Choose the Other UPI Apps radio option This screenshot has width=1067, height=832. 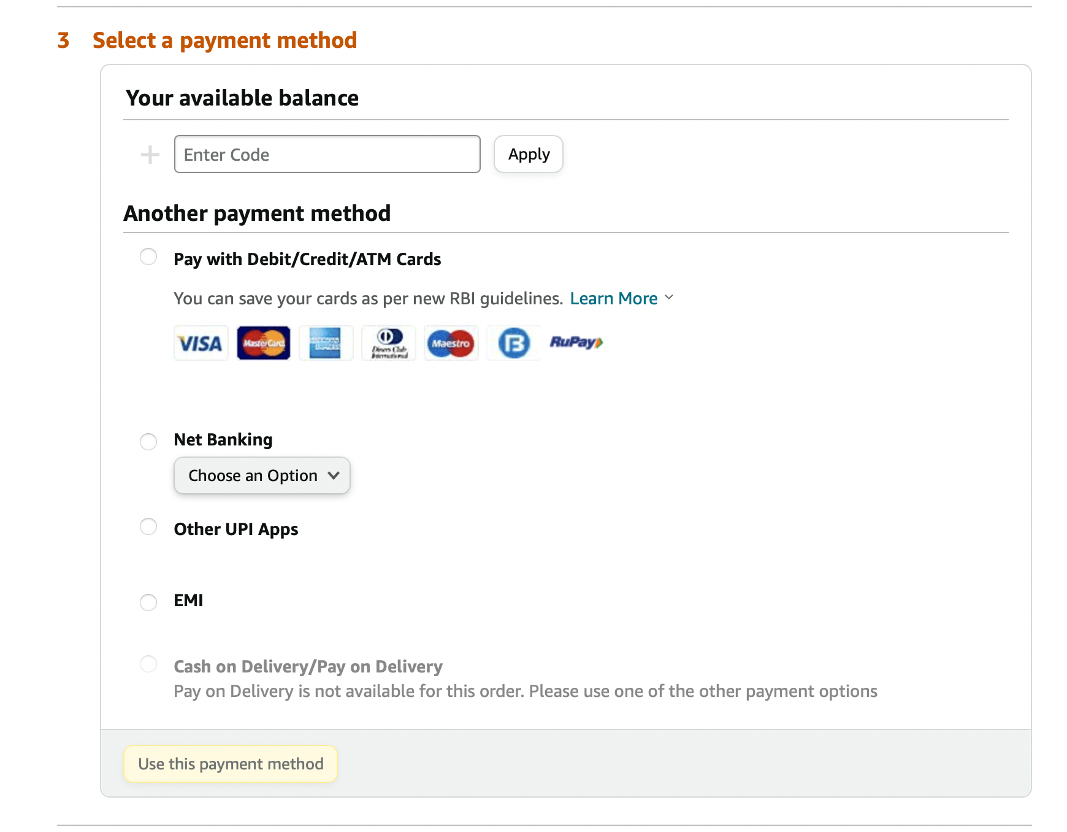(148, 526)
